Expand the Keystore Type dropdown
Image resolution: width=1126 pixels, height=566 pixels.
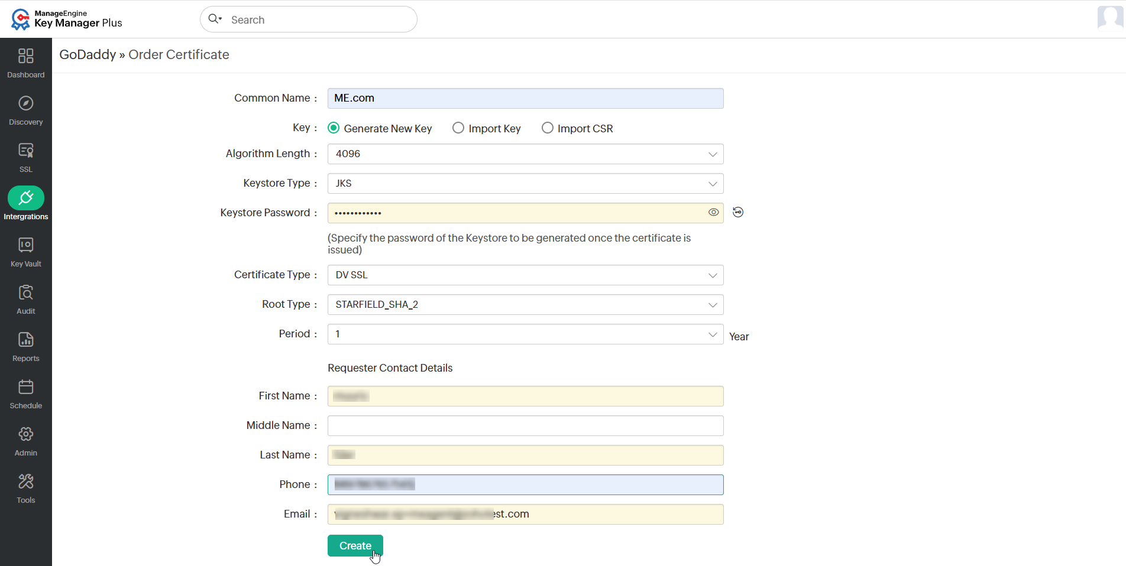pyautogui.click(x=526, y=183)
